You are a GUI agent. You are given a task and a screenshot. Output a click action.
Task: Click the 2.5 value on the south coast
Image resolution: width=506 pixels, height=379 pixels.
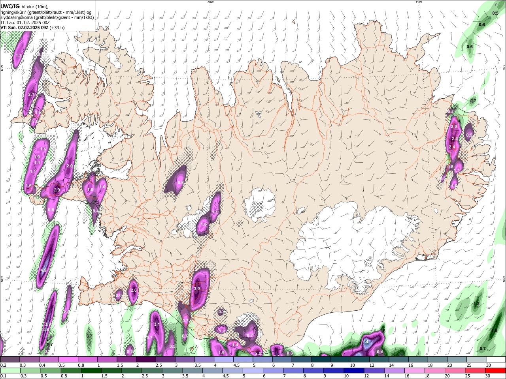pyautogui.click(x=259, y=353)
